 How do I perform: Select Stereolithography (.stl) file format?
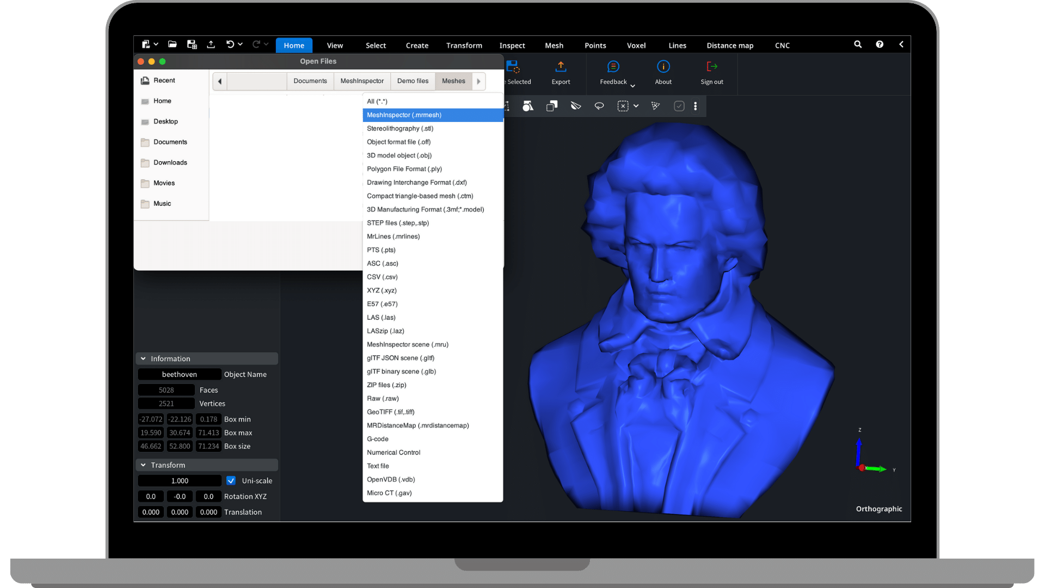coord(401,128)
